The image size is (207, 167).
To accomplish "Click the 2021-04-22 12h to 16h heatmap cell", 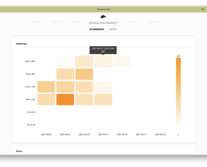I will (x=46, y=87).
